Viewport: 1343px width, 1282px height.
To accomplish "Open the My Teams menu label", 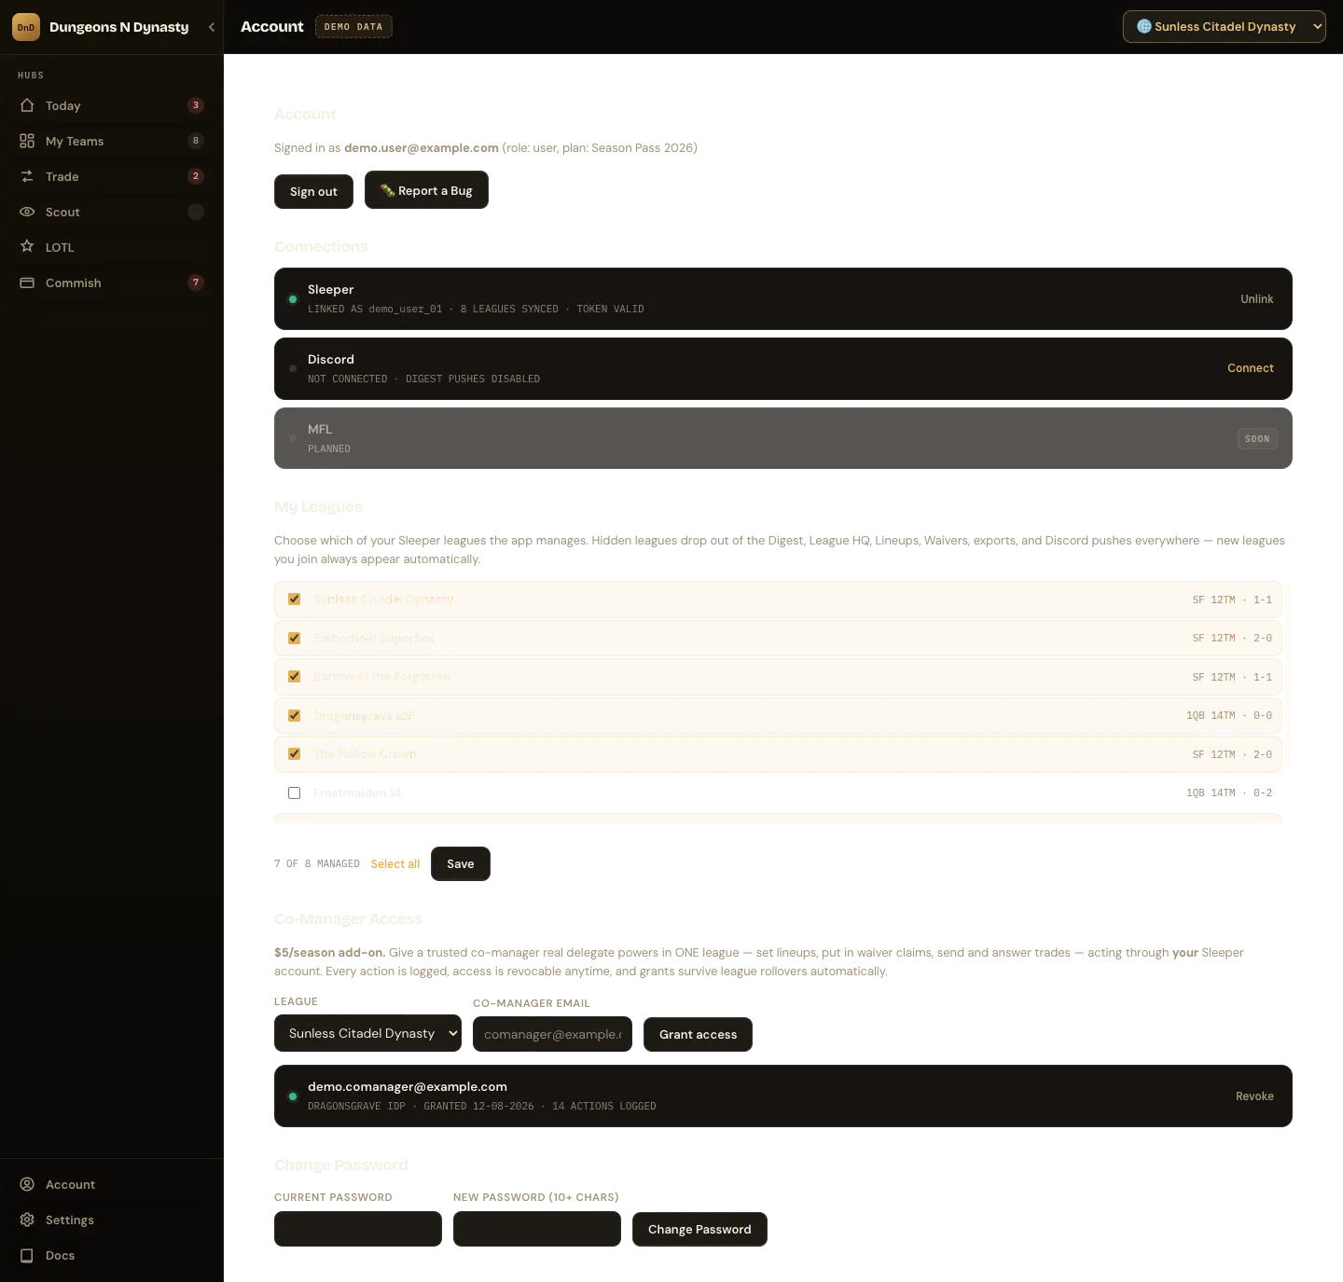I will (75, 141).
